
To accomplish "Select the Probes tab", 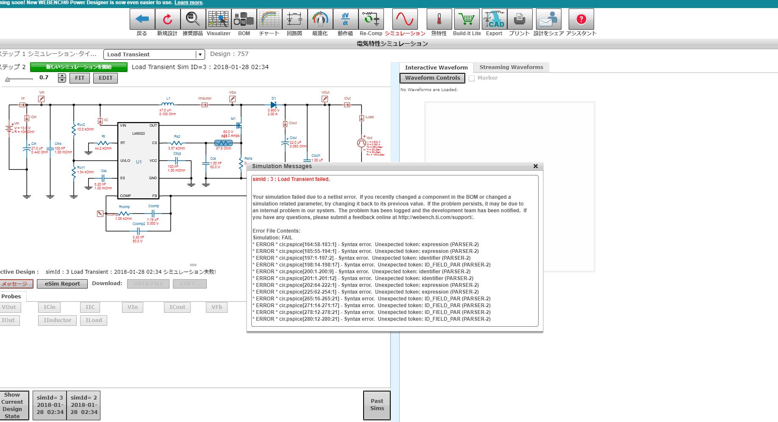I will click(11, 297).
